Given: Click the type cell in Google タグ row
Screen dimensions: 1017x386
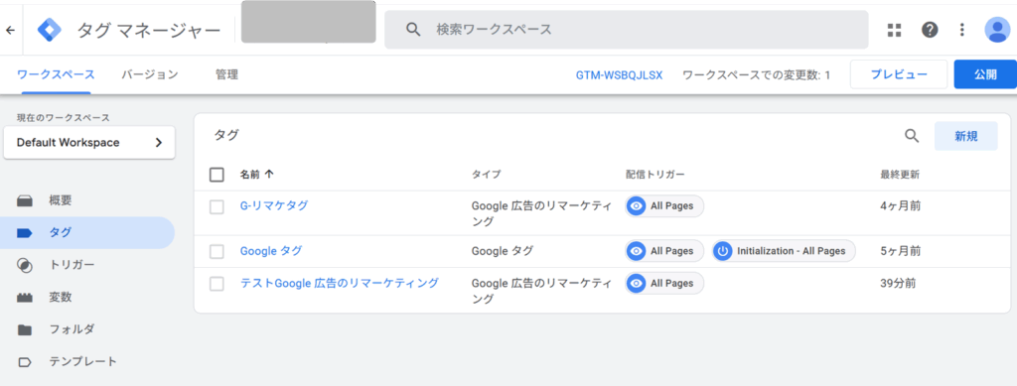Looking at the screenshot, I should click(x=502, y=251).
